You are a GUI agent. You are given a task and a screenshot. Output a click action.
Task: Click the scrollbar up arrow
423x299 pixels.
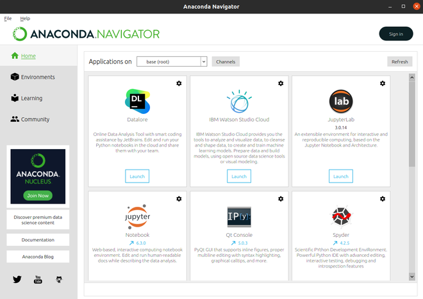(x=412, y=77)
